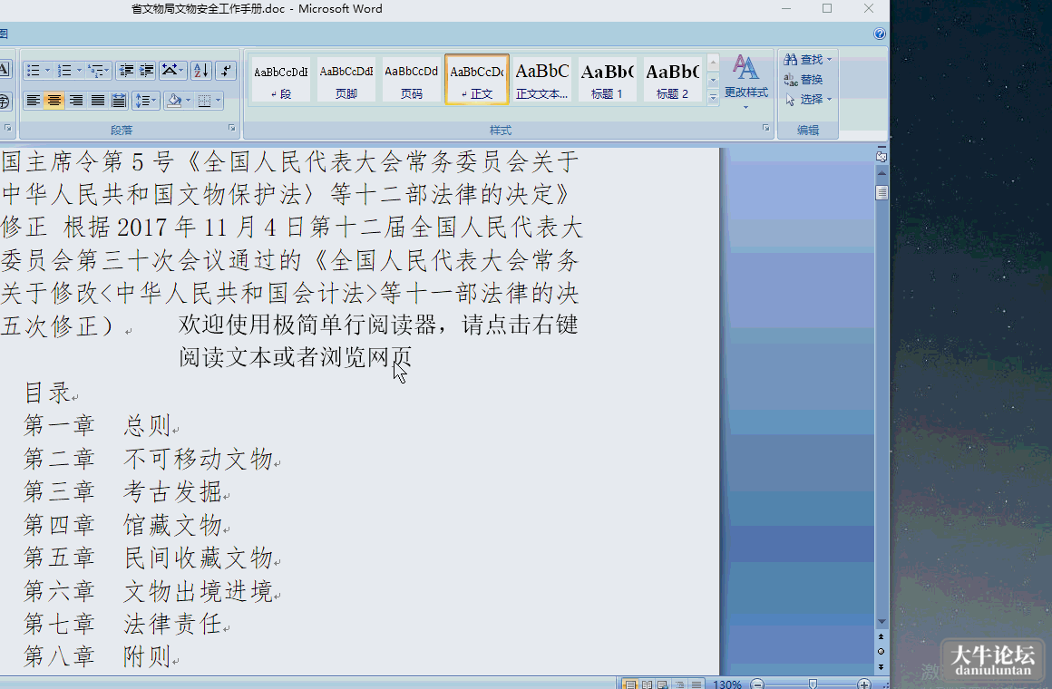Click the borders icon
The width and height of the screenshot is (1052, 689).
point(205,101)
